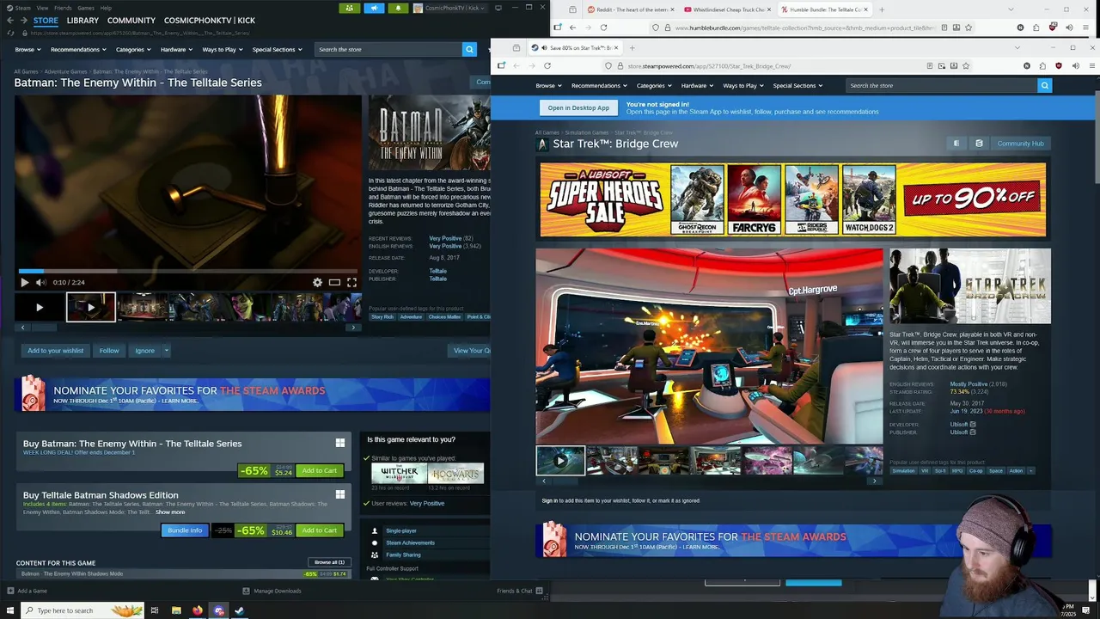1100x619 pixels.
Task: Open the Games menu in Steam client
Action: [x=86, y=8]
